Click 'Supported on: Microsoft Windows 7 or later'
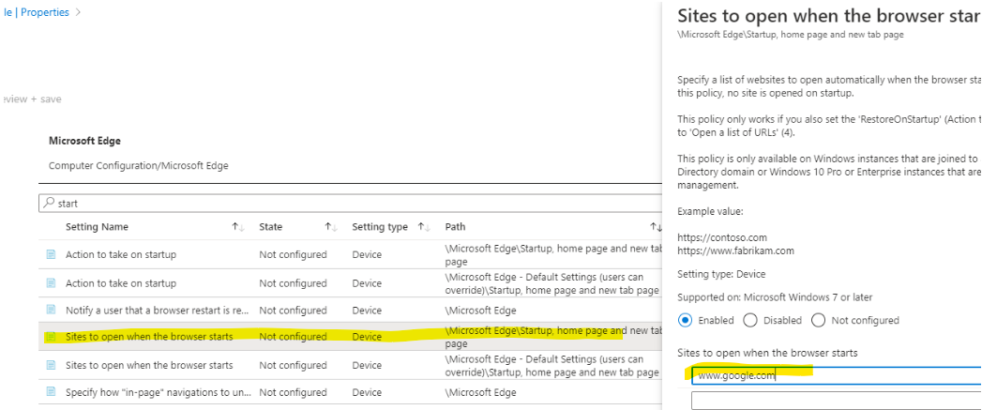 (x=775, y=297)
